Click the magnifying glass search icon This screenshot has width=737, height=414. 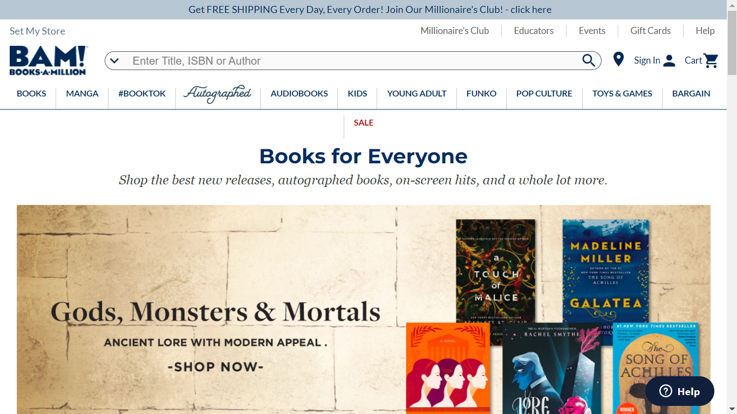(589, 60)
